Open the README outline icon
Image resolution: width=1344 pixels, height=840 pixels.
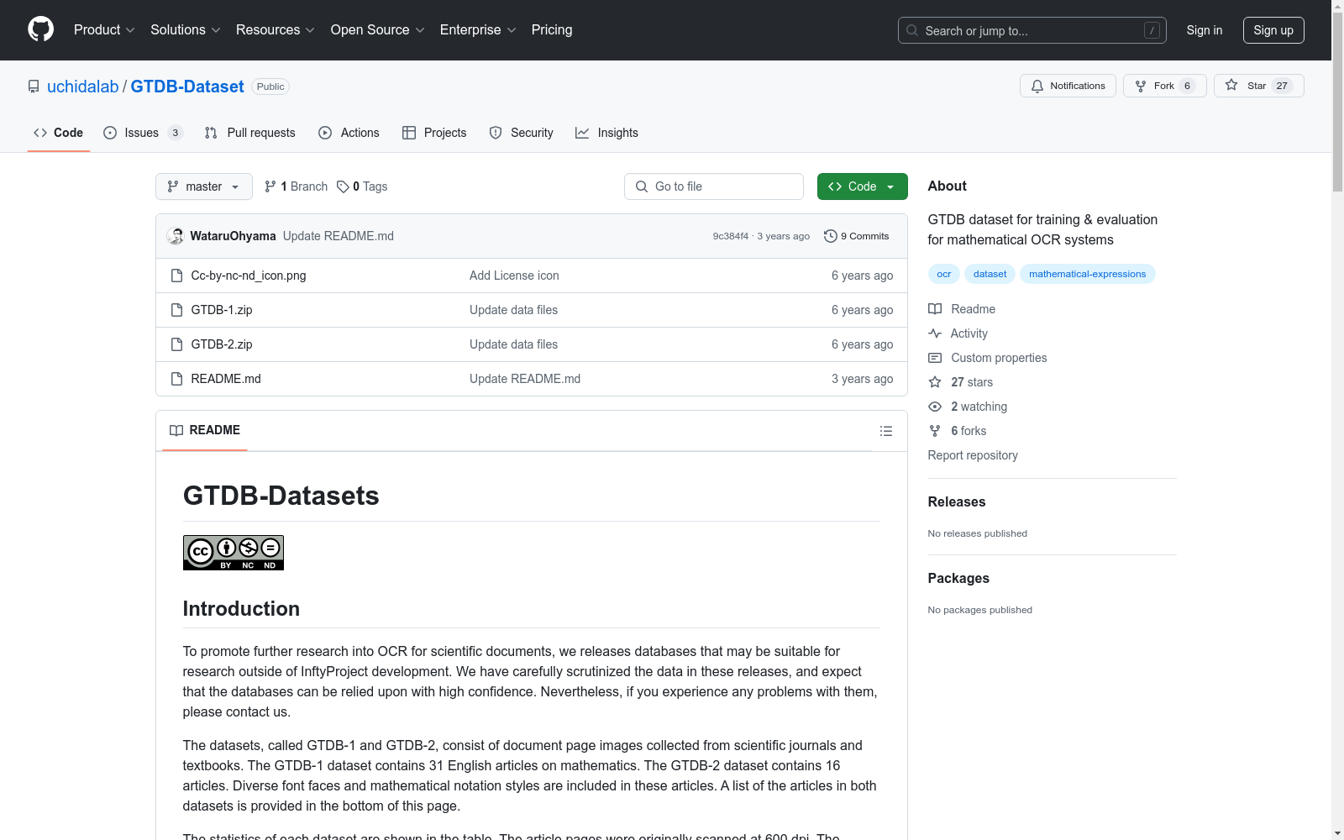click(x=886, y=431)
